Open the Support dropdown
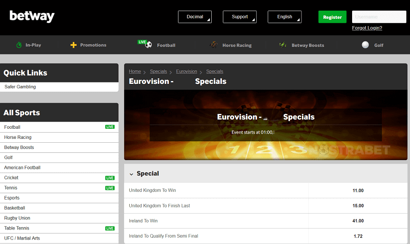This screenshot has width=410, height=244. 240,17
